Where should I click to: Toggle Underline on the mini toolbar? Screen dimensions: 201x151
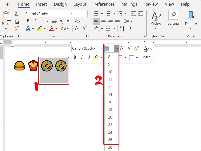tap(89, 57)
